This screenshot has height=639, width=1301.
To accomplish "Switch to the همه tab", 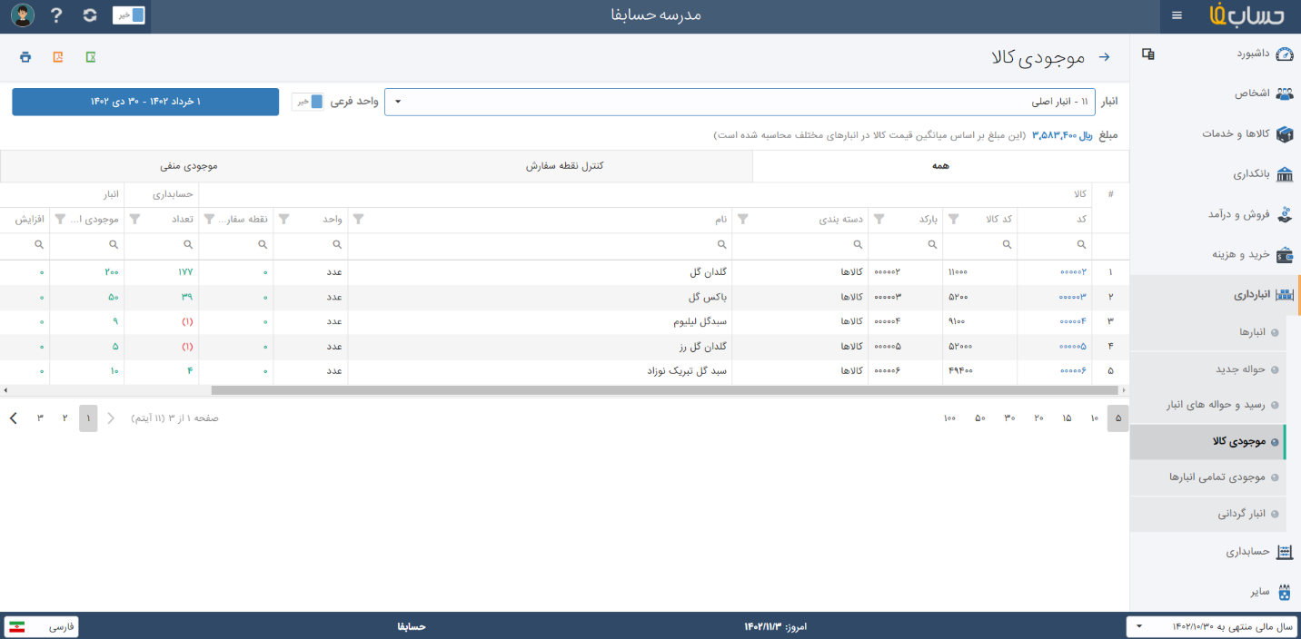I will [x=940, y=166].
